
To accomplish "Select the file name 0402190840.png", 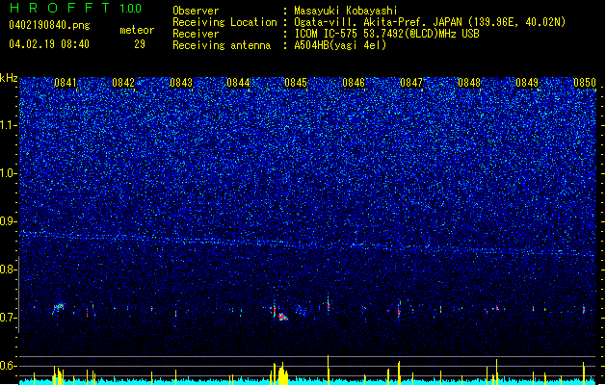I will [49, 25].
